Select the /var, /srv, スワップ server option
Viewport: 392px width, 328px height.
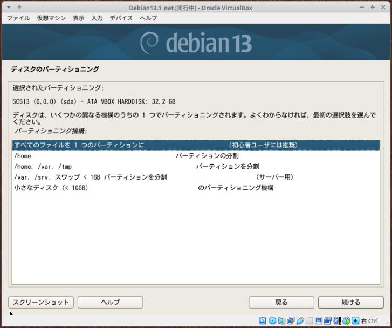[x=196, y=177]
